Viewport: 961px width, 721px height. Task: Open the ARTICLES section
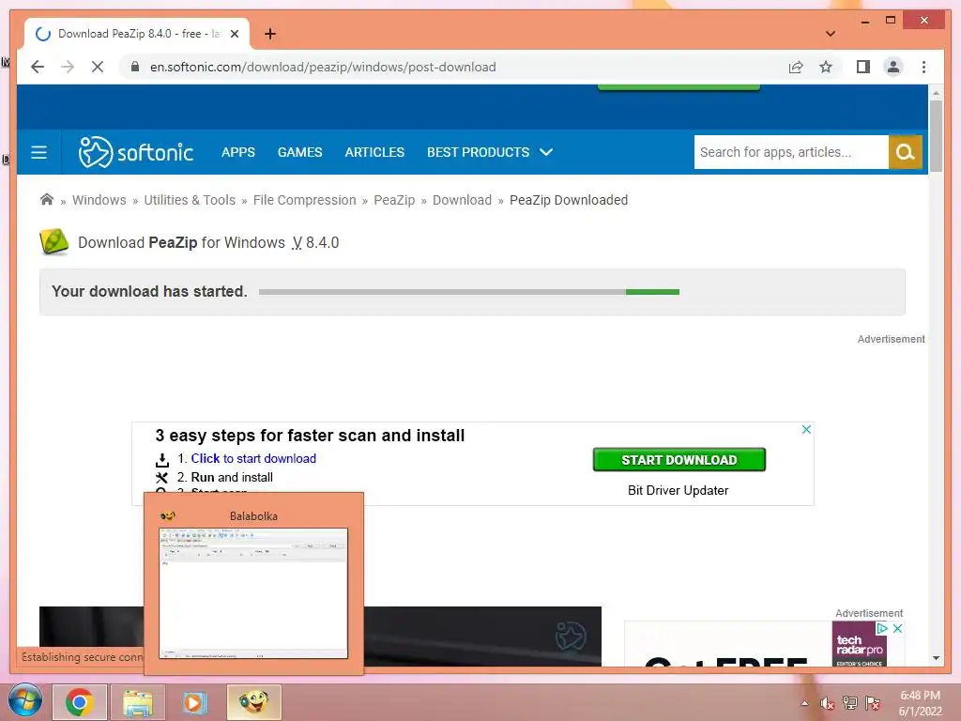coord(374,152)
